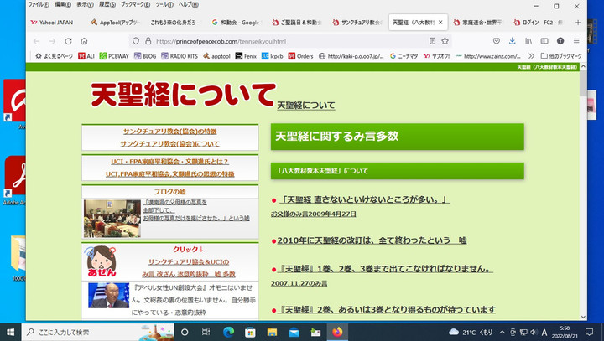Toggle reader view in the address bar

(432, 40)
